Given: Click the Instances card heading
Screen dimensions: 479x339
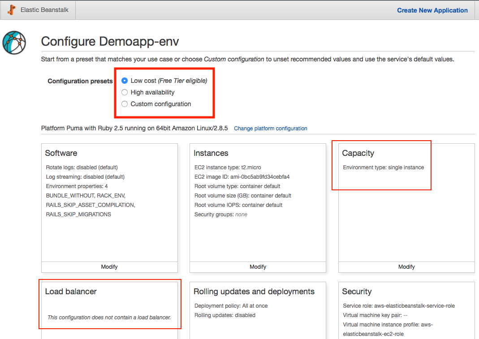Looking at the screenshot, I should (211, 153).
